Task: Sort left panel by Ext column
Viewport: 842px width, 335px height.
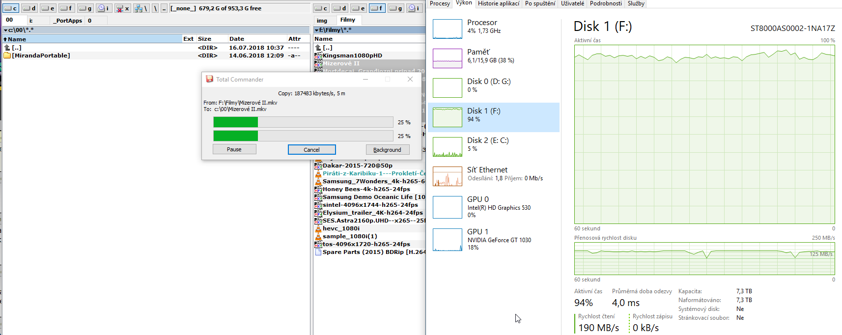Action: [x=189, y=39]
